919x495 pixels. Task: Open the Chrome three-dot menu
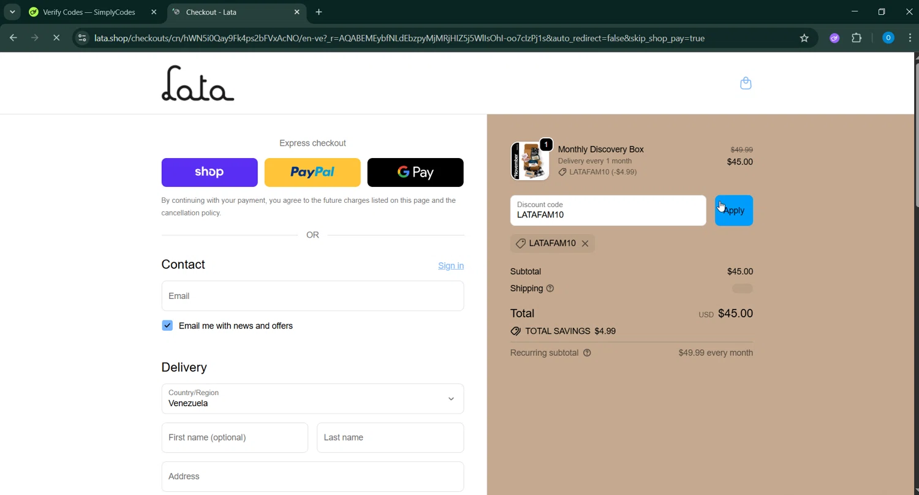pos(910,38)
